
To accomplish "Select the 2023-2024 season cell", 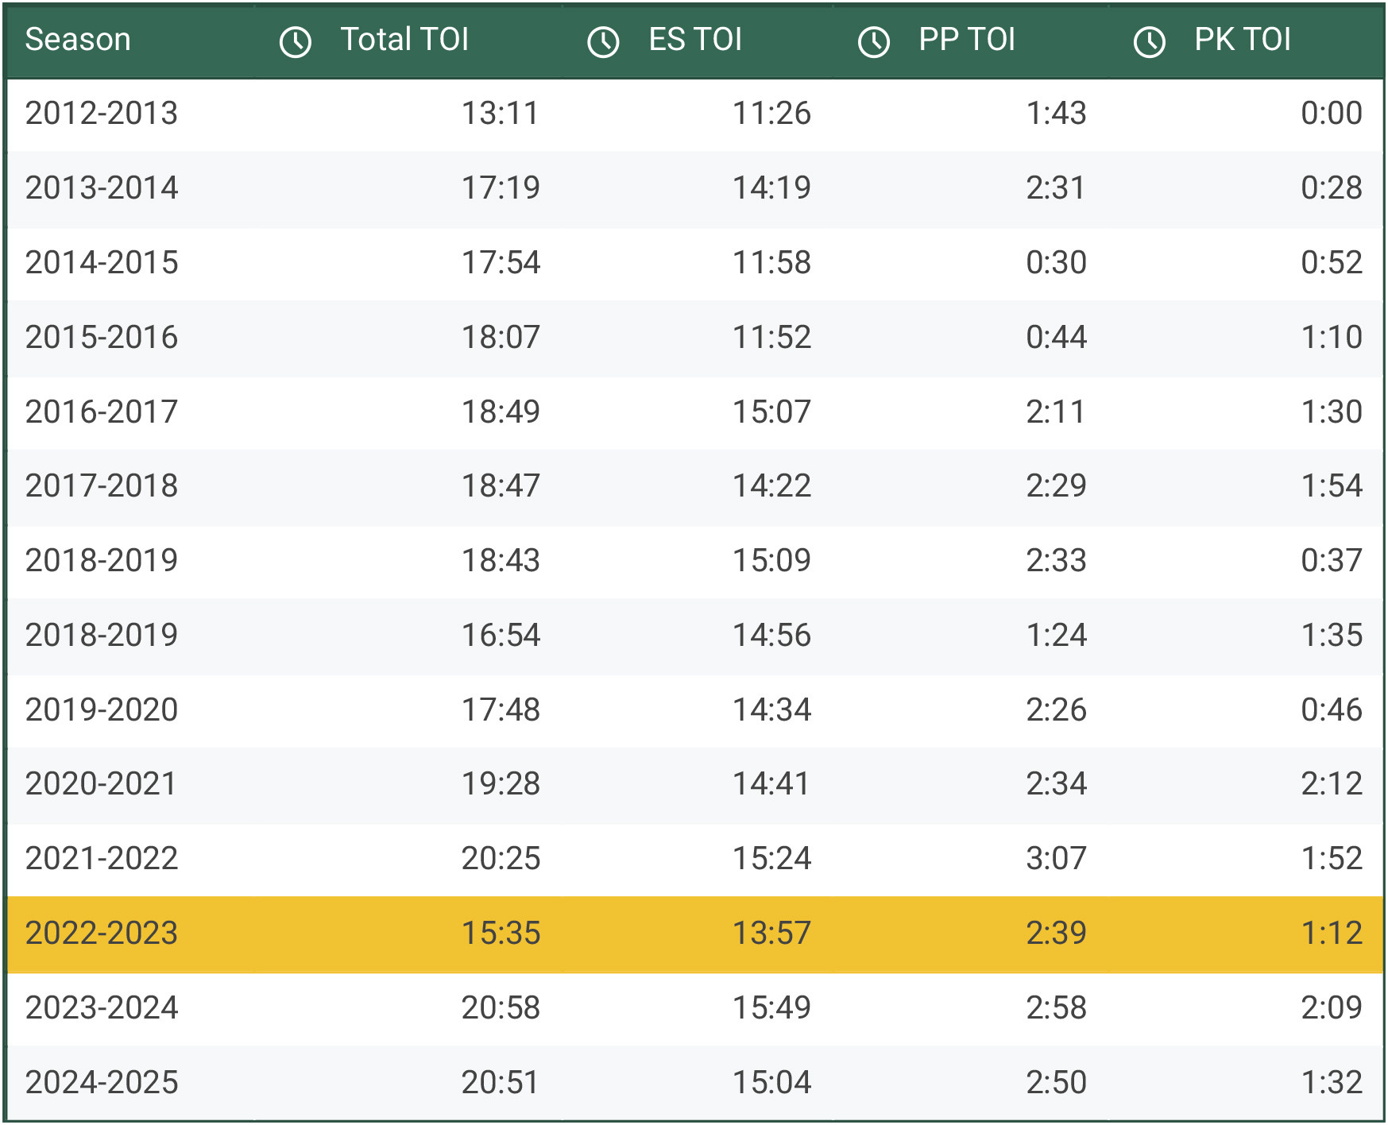I will coord(102,1008).
